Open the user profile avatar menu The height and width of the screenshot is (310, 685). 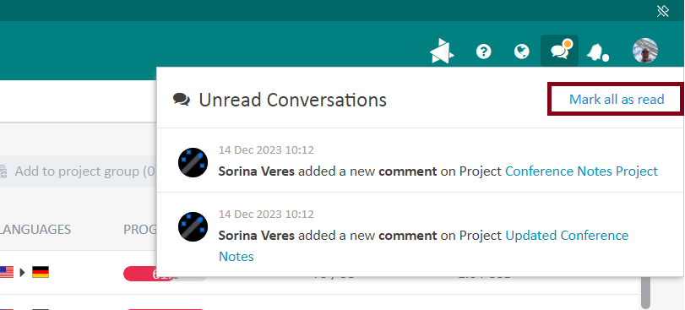tap(645, 51)
